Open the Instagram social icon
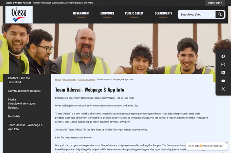This screenshot has width=231, height=153. (223, 64)
